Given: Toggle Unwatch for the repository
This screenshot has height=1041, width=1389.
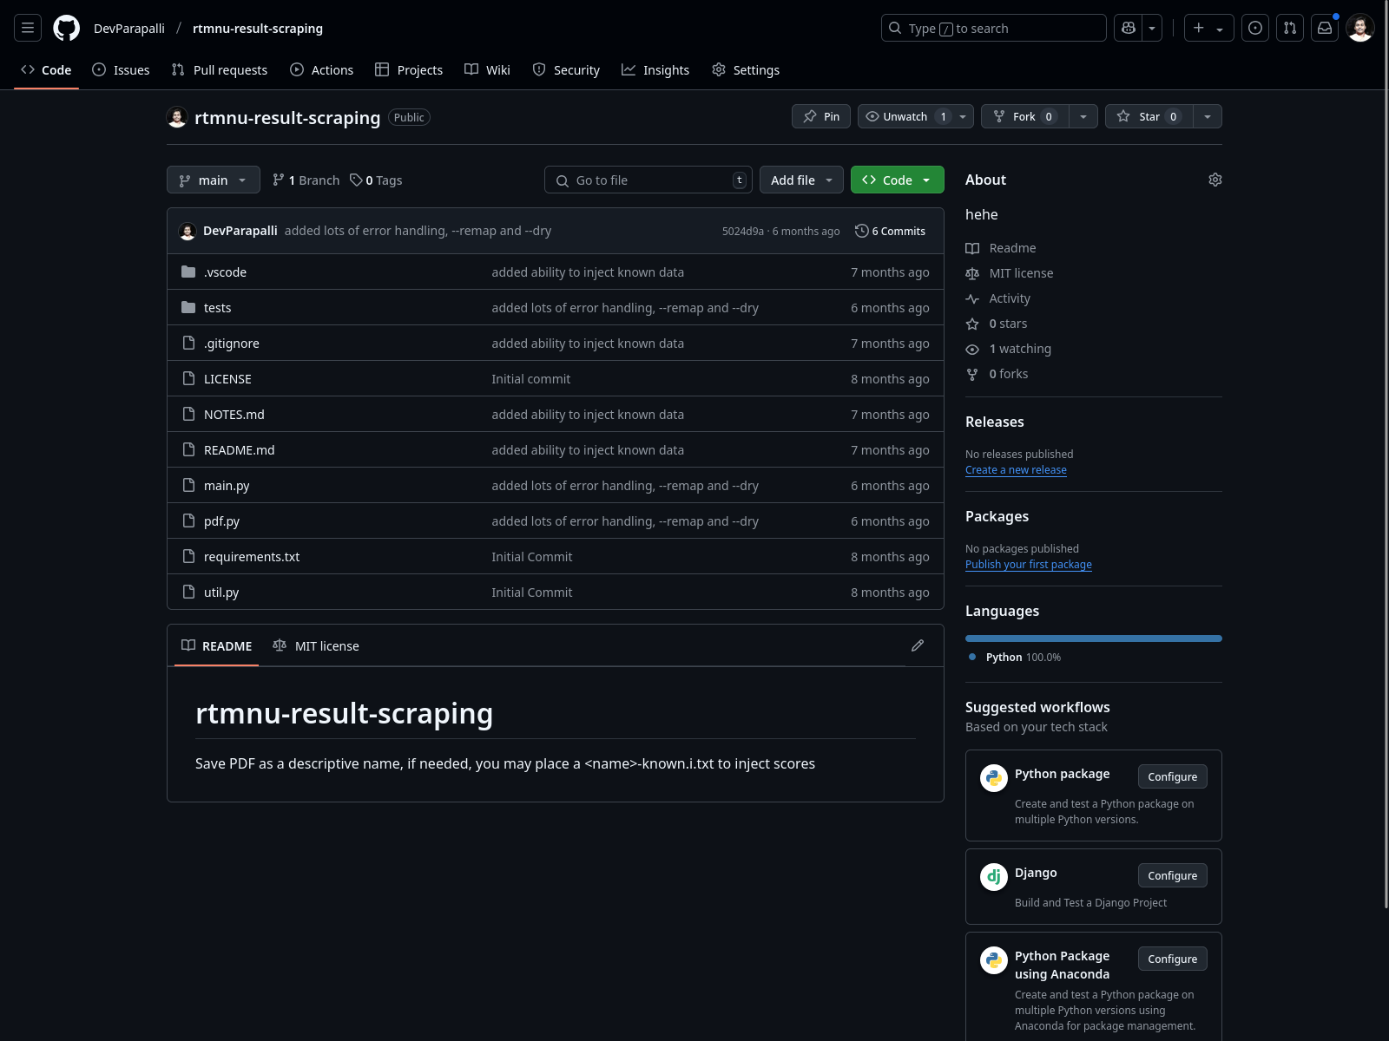Looking at the screenshot, I should tap(905, 116).
